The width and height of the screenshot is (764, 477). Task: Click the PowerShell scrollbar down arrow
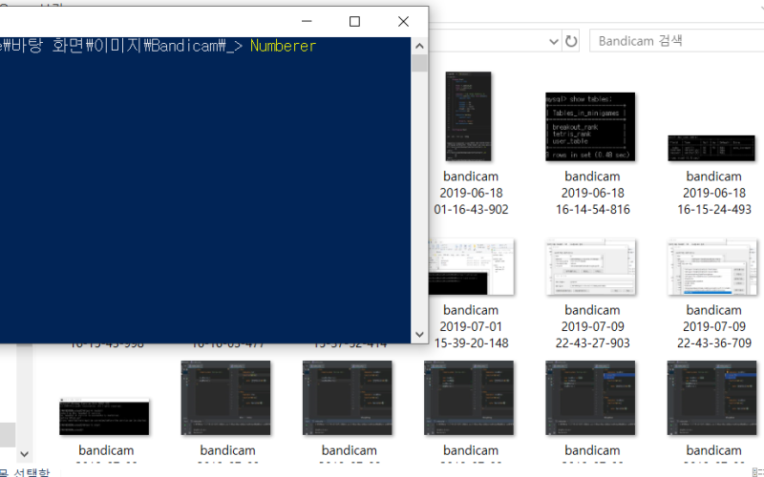coord(419,335)
